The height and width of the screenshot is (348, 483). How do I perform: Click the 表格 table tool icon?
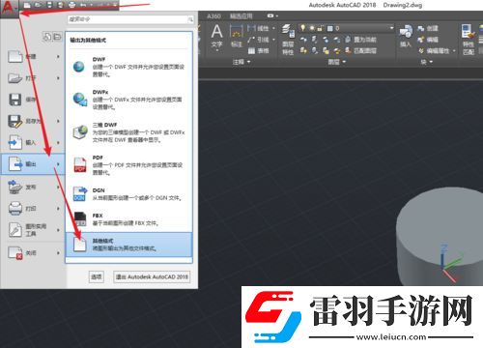(x=252, y=50)
